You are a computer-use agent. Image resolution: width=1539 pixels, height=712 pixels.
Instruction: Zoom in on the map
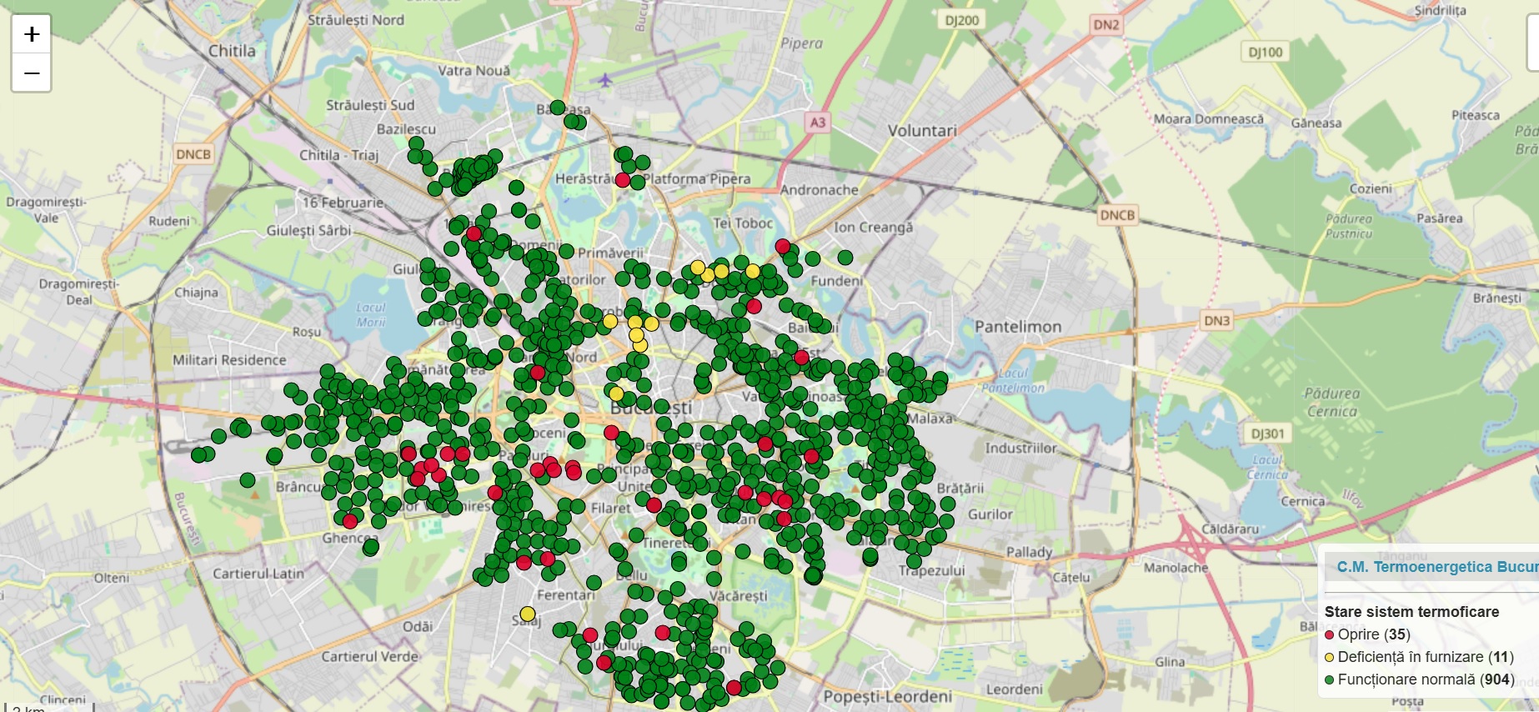32,34
